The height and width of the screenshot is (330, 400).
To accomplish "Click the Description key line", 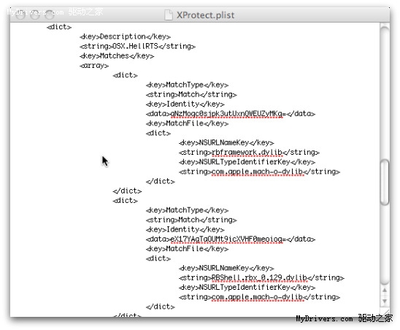I will click(x=125, y=37).
